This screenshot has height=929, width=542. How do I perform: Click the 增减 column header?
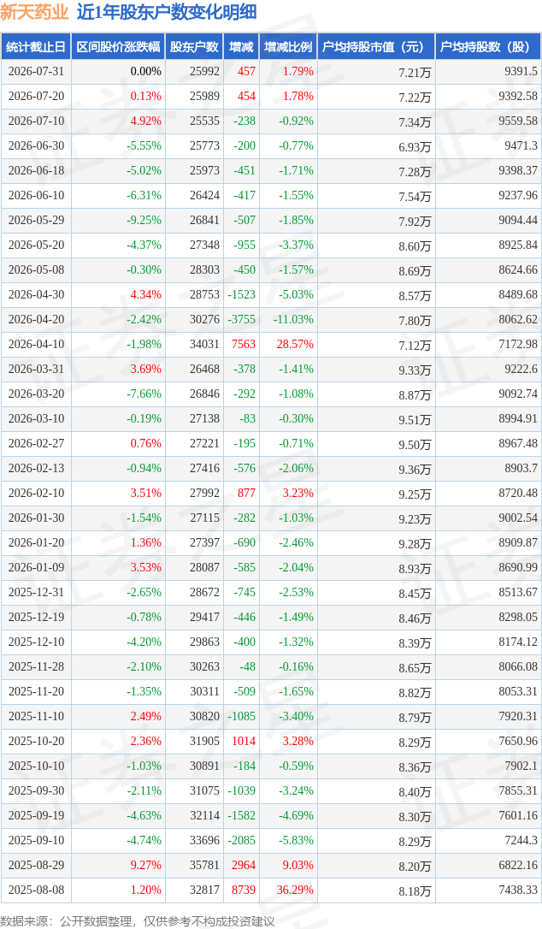click(x=241, y=47)
